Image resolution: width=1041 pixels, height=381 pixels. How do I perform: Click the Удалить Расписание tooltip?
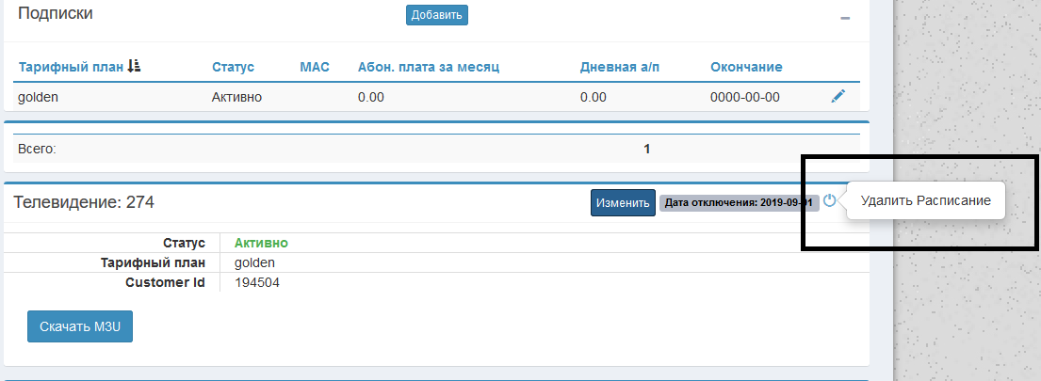[925, 201]
